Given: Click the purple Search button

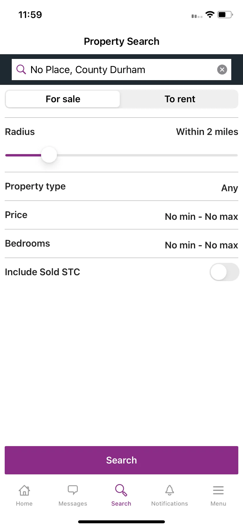Looking at the screenshot, I should click(x=122, y=460).
